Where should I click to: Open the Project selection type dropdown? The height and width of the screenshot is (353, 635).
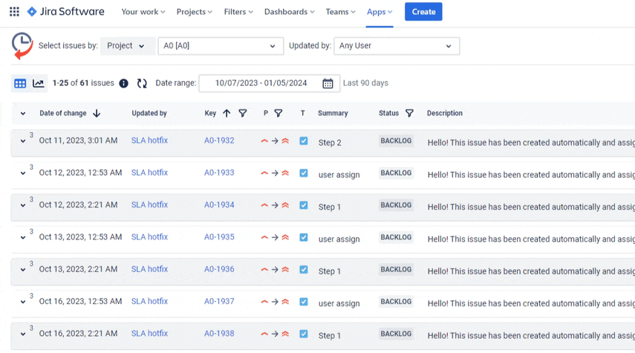click(126, 46)
